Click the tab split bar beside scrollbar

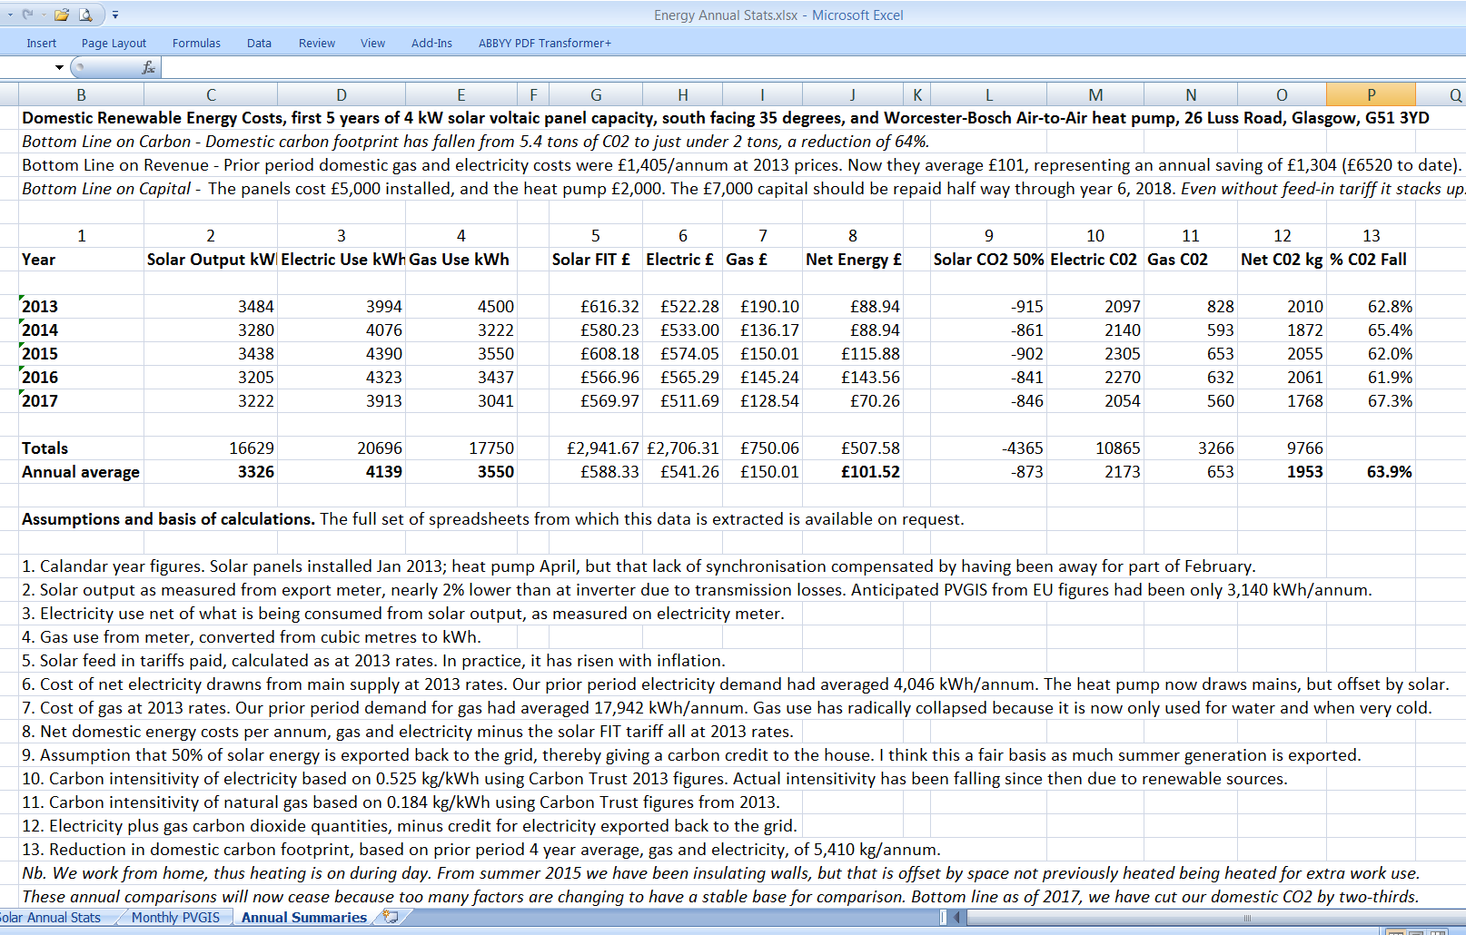943,918
